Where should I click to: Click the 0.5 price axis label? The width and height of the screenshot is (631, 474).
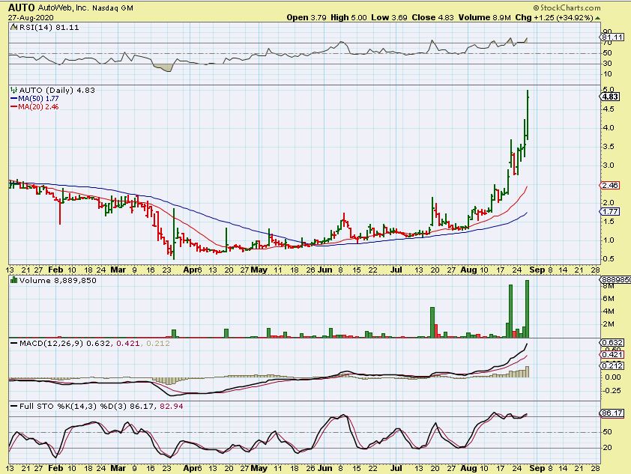608,259
